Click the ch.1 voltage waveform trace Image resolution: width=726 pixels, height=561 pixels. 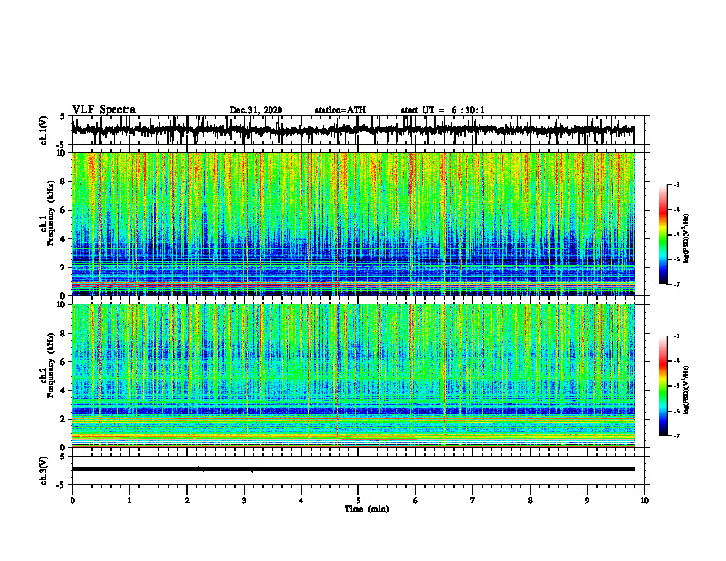[x=354, y=130]
